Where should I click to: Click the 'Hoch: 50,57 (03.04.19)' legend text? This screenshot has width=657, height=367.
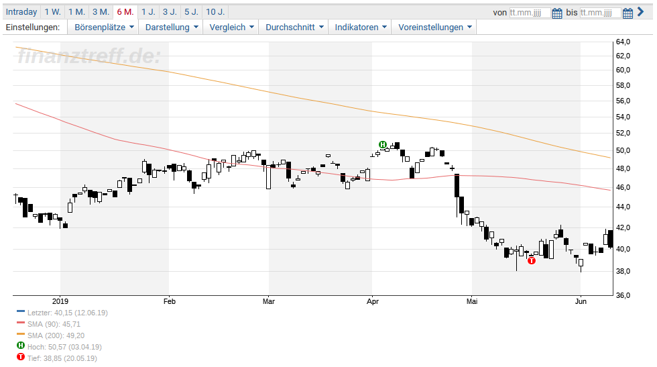tap(64, 347)
